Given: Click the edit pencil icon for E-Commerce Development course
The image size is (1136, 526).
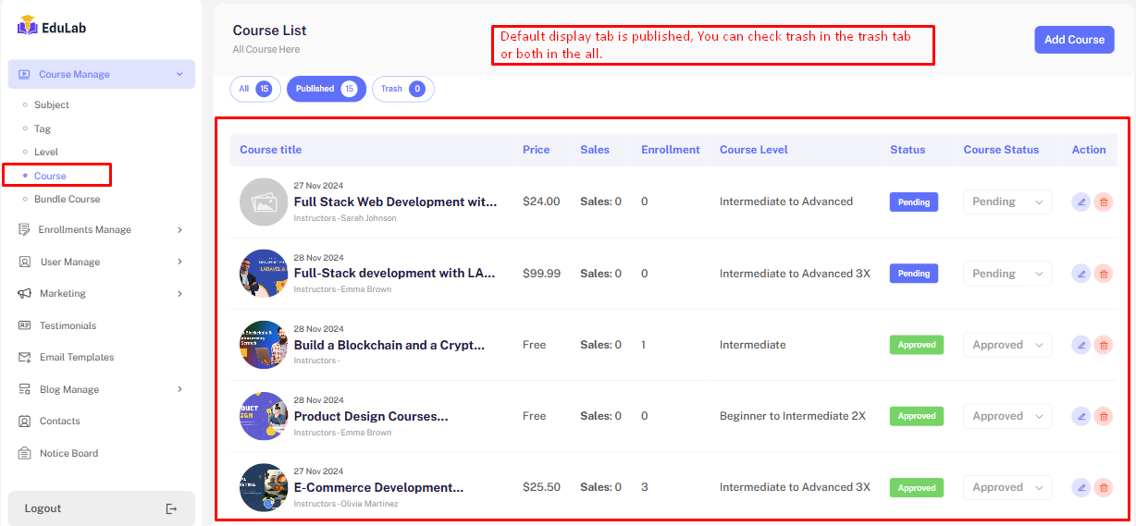Looking at the screenshot, I should pos(1080,487).
